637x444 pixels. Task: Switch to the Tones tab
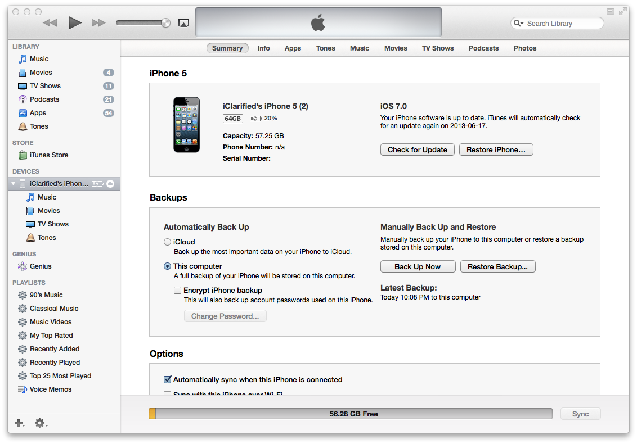[x=326, y=48]
